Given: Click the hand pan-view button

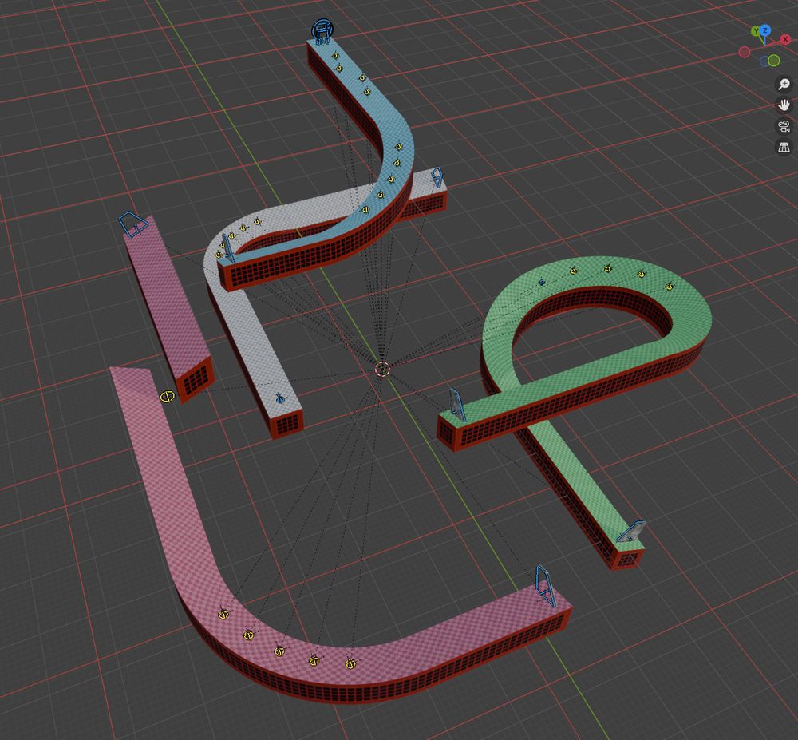Looking at the screenshot, I should 784,105.
